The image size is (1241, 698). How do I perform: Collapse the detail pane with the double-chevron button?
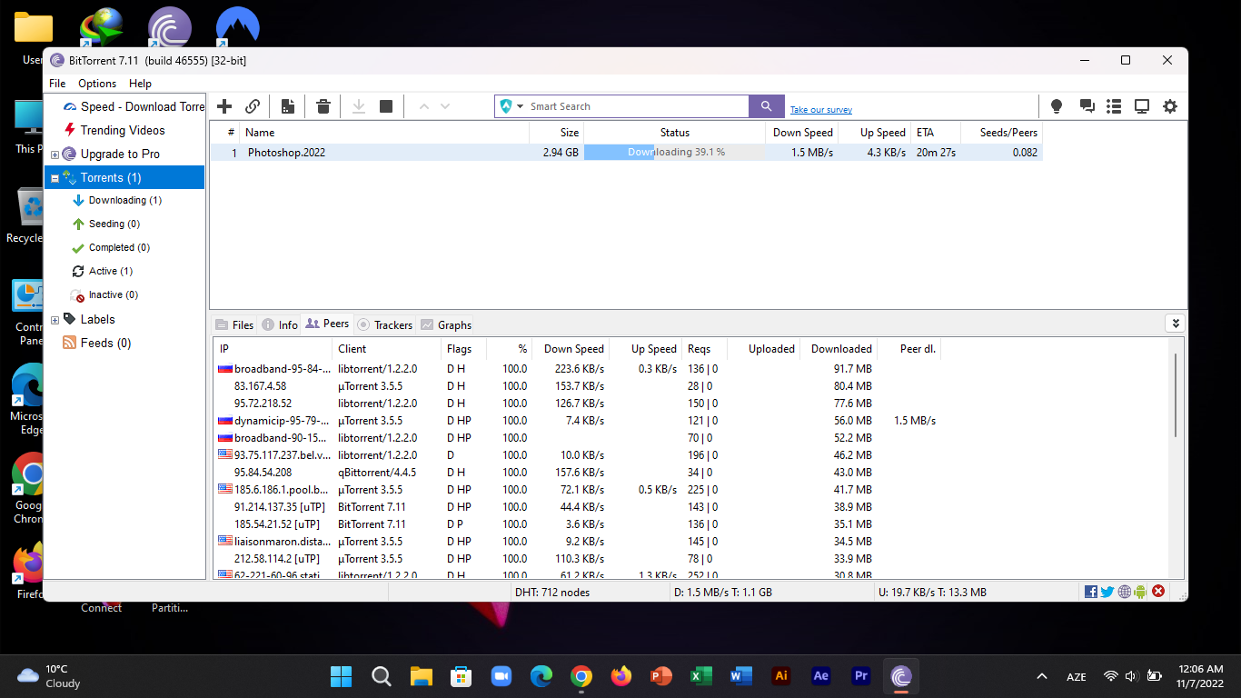(1176, 324)
